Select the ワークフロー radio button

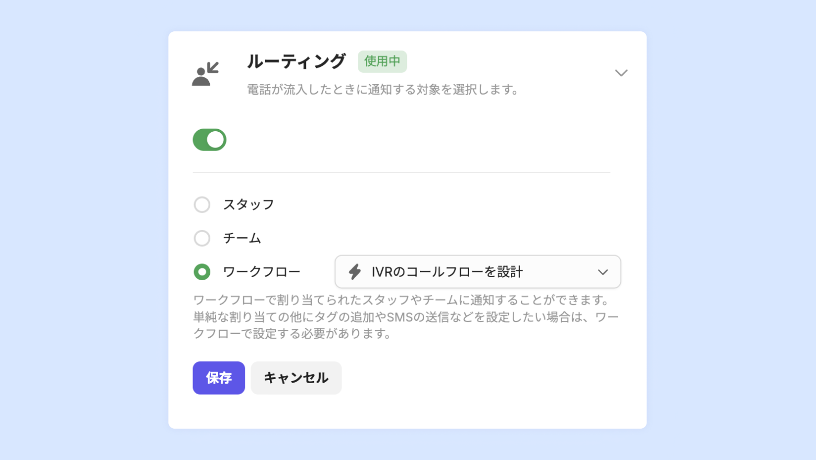tap(202, 272)
